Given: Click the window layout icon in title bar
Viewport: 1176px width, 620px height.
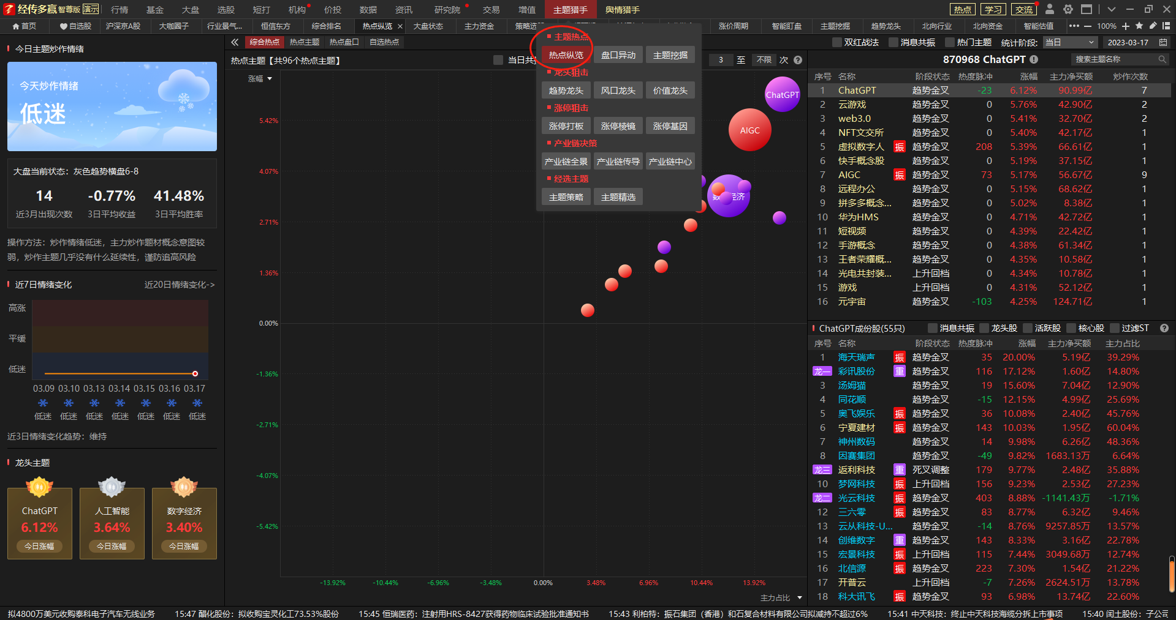Looking at the screenshot, I should click(1087, 9).
